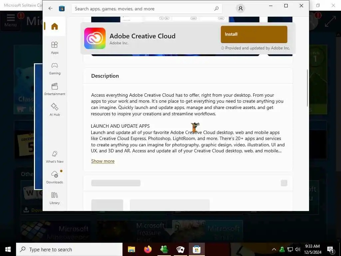Open the Apps section in sidebar

(55, 48)
